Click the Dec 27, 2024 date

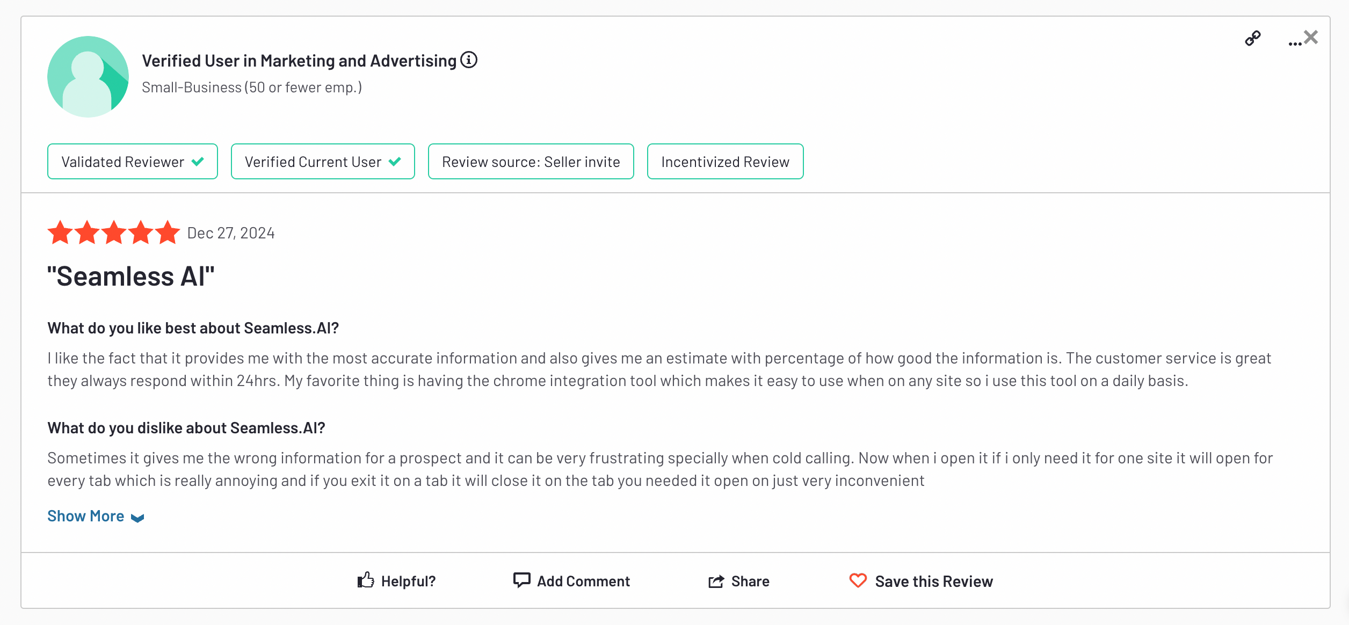tap(231, 233)
